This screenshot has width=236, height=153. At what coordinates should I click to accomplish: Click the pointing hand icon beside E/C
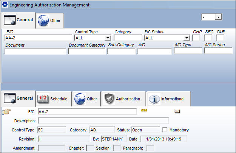[7, 112]
